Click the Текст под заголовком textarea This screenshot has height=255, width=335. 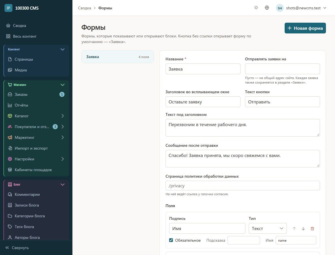(242, 128)
